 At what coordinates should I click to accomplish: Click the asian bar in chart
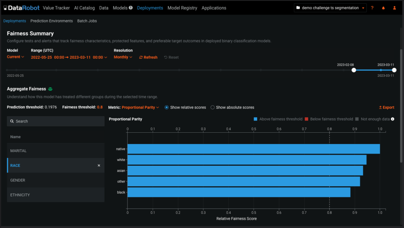[245, 171]
